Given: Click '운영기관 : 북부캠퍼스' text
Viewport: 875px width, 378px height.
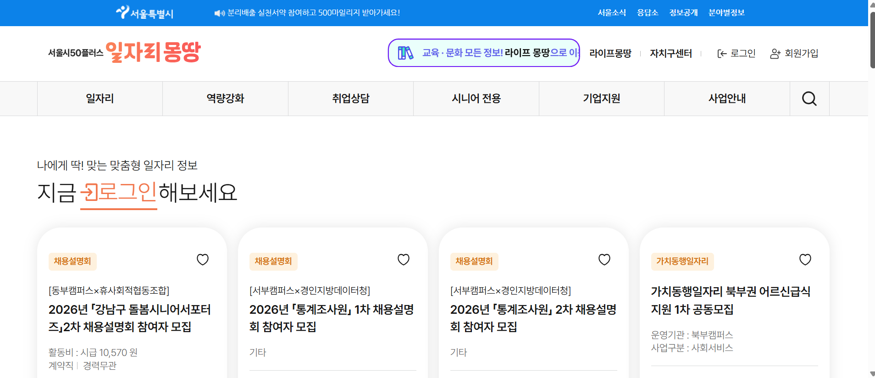Looking at the screenshot, I should click(x=692, y=335).
